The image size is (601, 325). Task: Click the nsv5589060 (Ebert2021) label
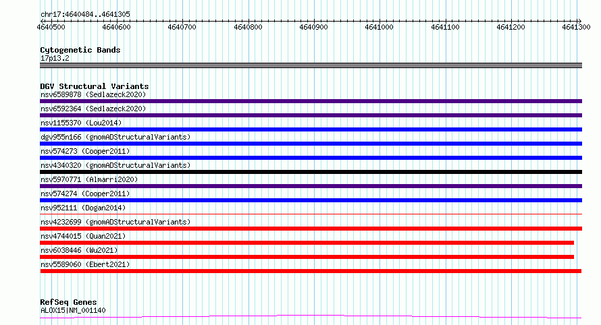click(x=85, y=264)
